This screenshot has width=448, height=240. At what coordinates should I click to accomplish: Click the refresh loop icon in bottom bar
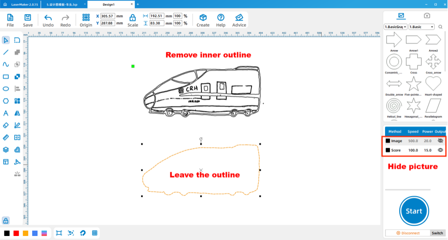click(x=83, y=233)
